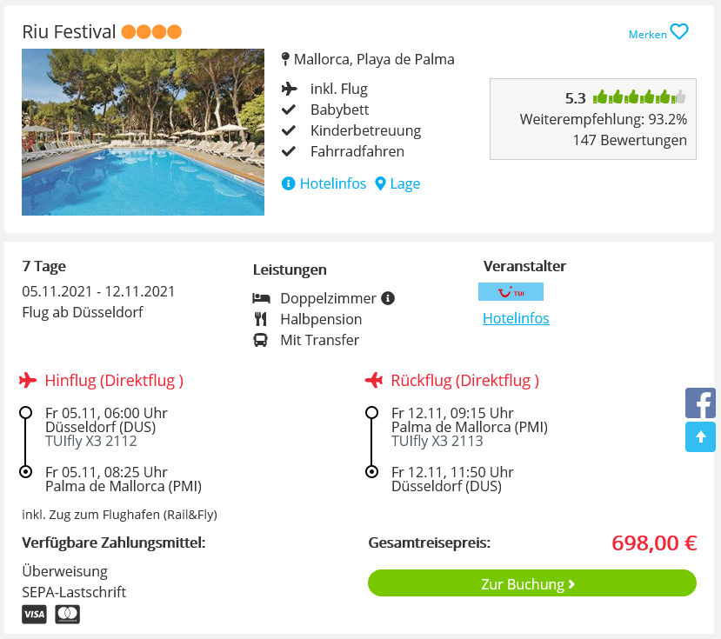721x639 pixels.
Task: Click the Mastercard payment icon
Action: coord(67,615)
